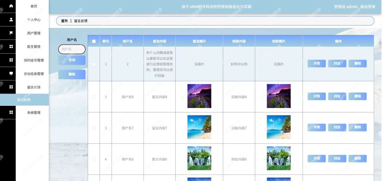
Task: Click the monitor icon beside 诊治信息管理
Action: coord(11,73)
